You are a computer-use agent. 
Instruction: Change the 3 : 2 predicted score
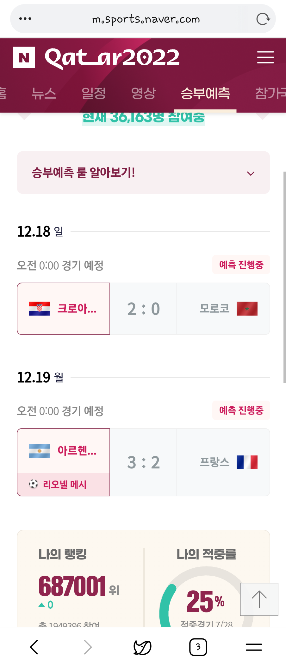click(143, 462)
